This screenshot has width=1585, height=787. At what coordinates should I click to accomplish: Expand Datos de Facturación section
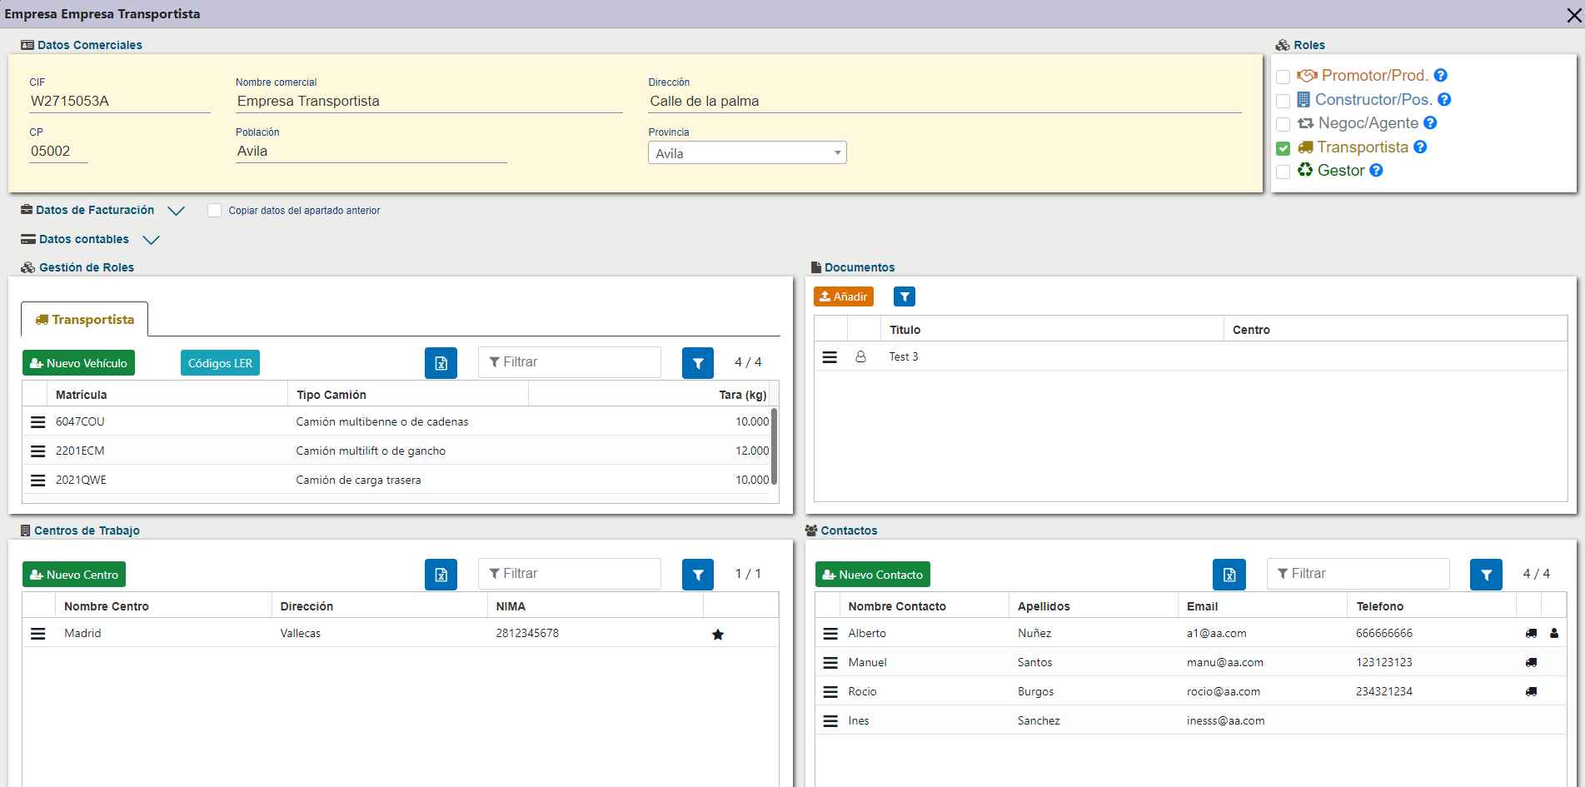tap(176, 211)
